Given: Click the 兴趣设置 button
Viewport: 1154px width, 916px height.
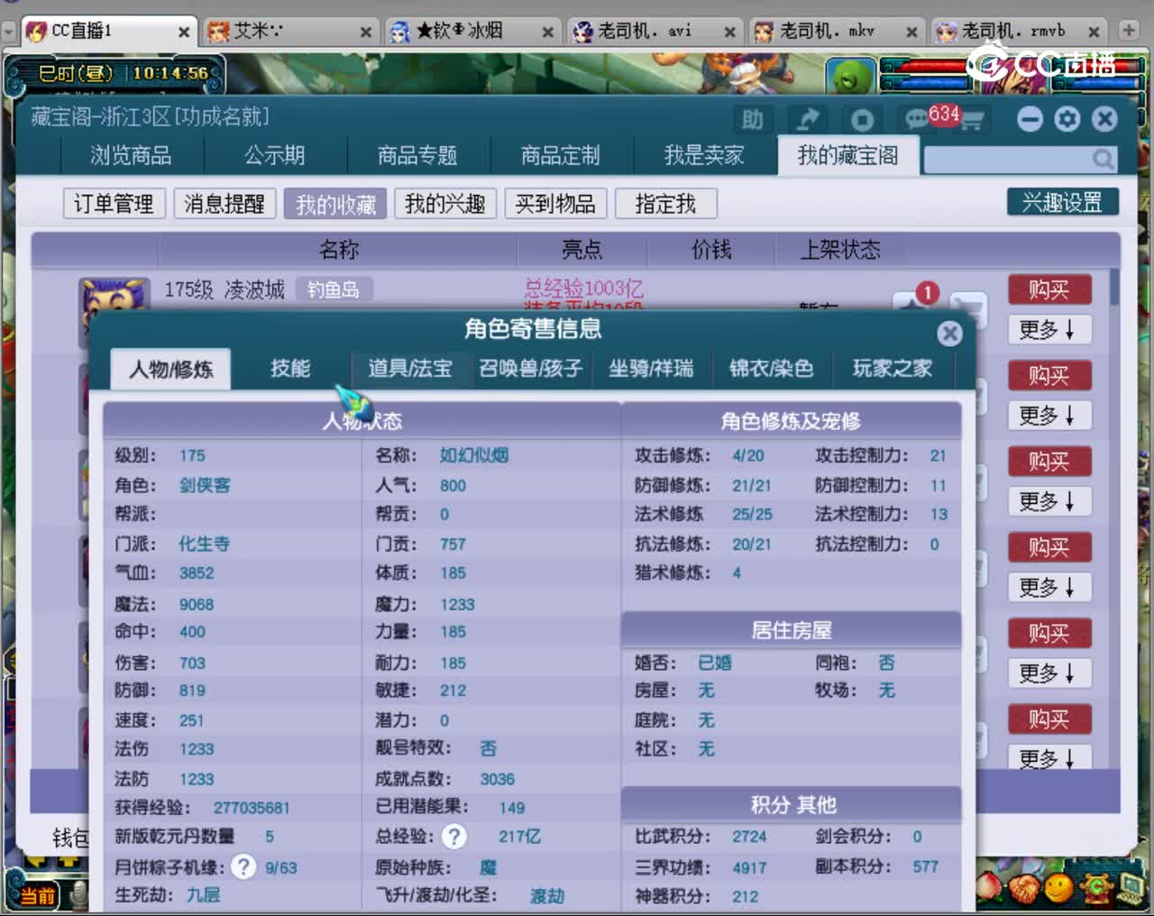Looking at the screenshot, I should coord(1062,202).
